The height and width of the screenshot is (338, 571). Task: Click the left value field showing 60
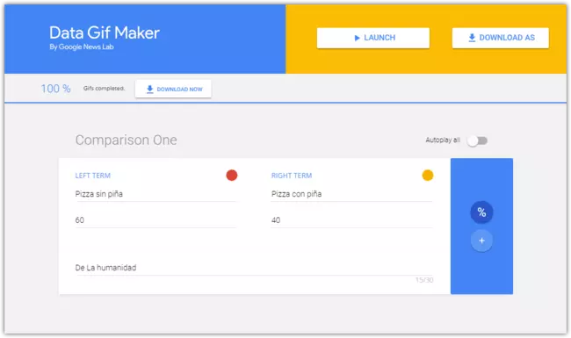155,220
